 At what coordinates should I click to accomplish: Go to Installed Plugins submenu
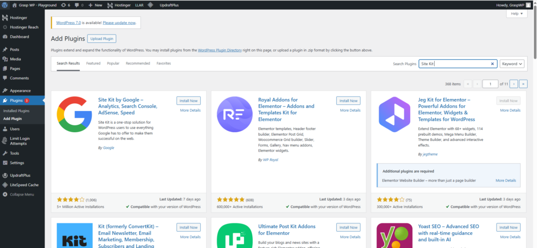click(16, 111)
